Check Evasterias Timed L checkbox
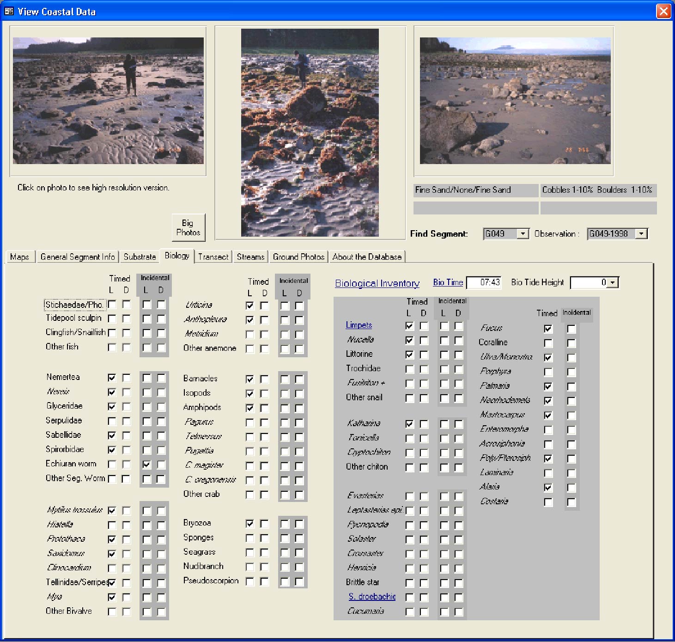The image size is (675, 642). click(409, 496)
